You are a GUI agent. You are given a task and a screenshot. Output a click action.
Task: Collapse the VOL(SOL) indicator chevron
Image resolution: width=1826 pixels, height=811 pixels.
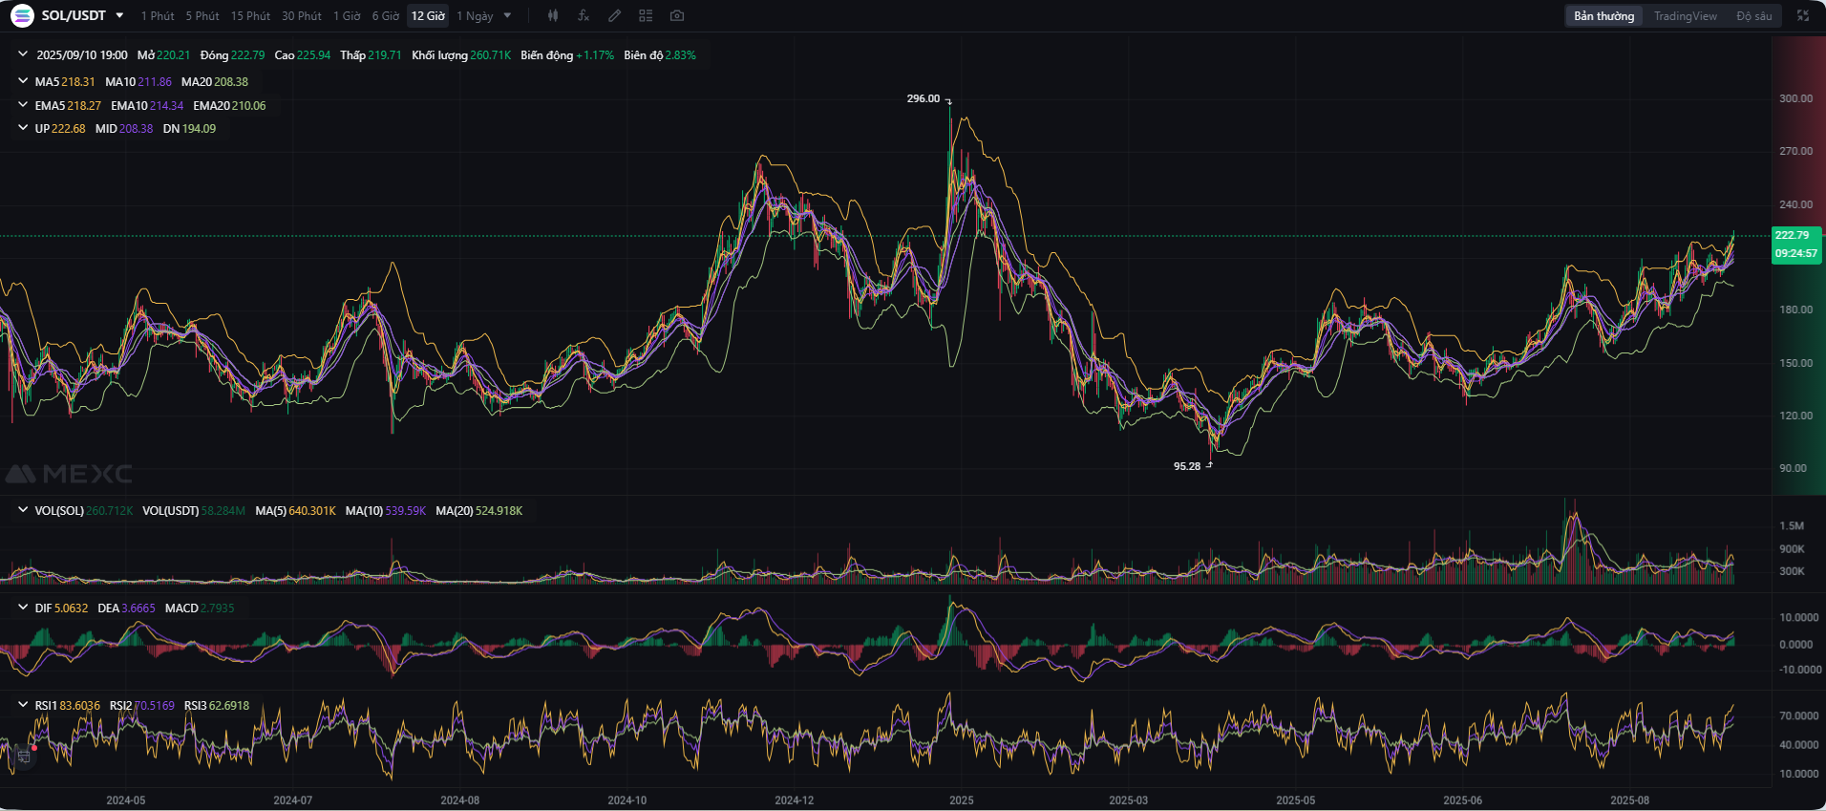[23, 510]
